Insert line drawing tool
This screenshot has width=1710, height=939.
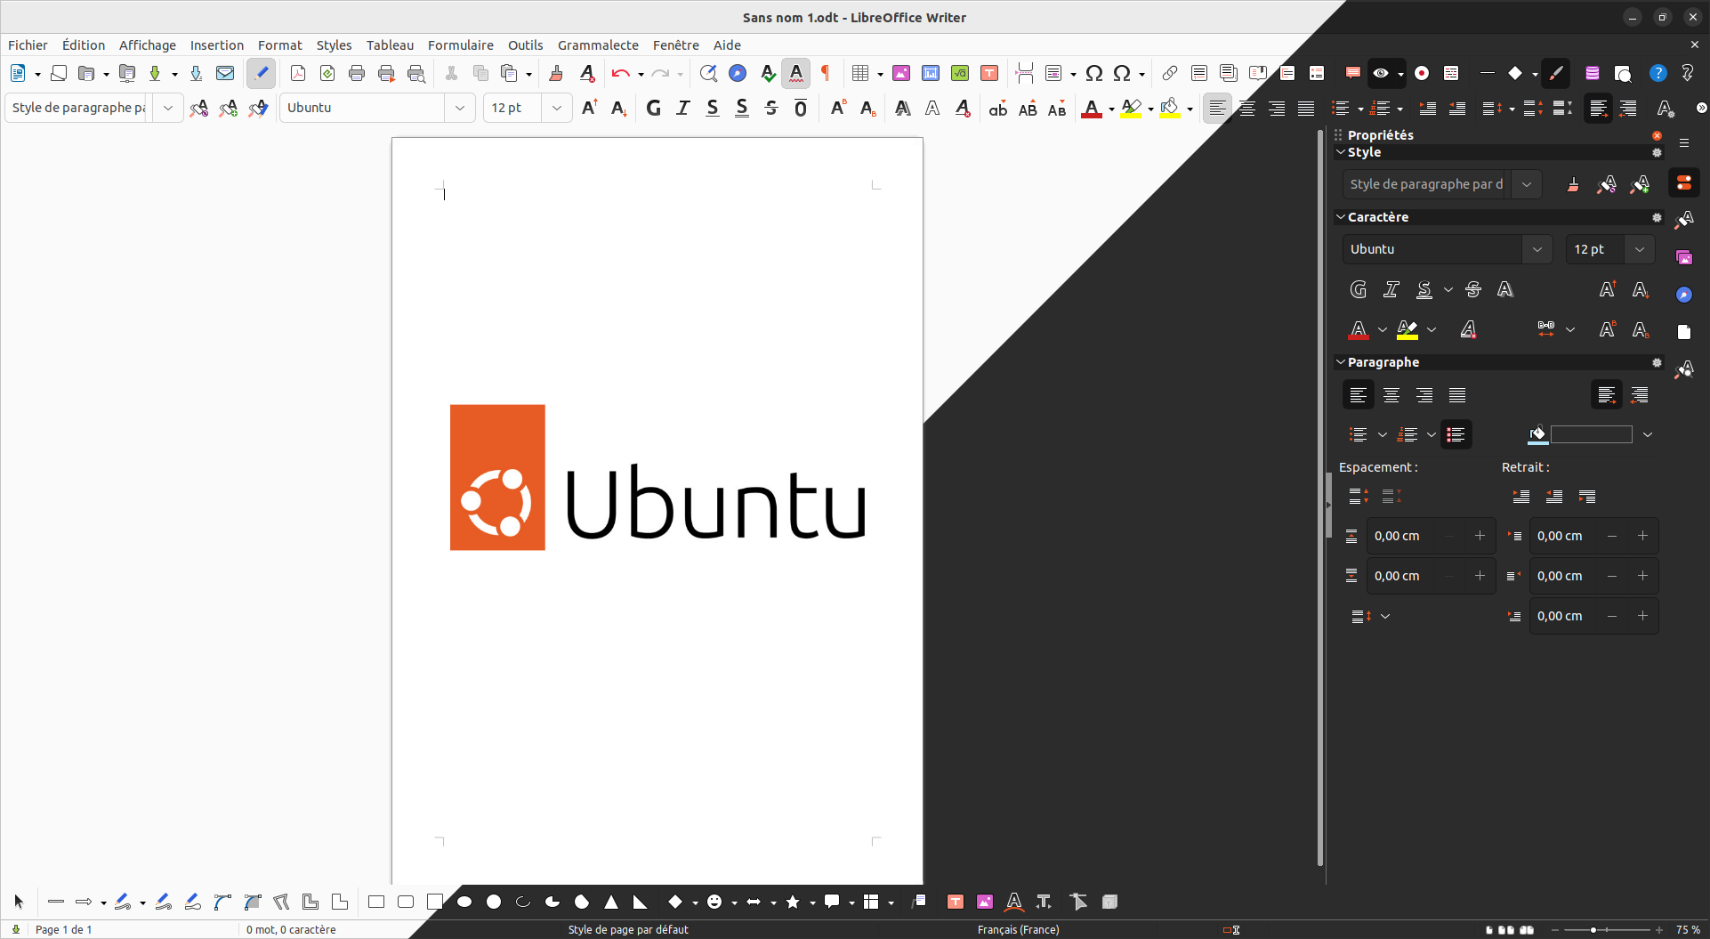[56, 902]
